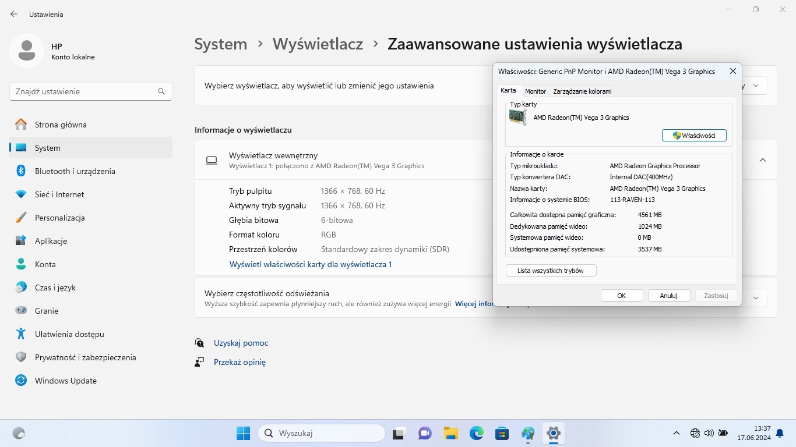The width and height of the screenshot is (796, 447).
Task: Click the Uzyskaj pomoc help icon
Action: point(200,343)
